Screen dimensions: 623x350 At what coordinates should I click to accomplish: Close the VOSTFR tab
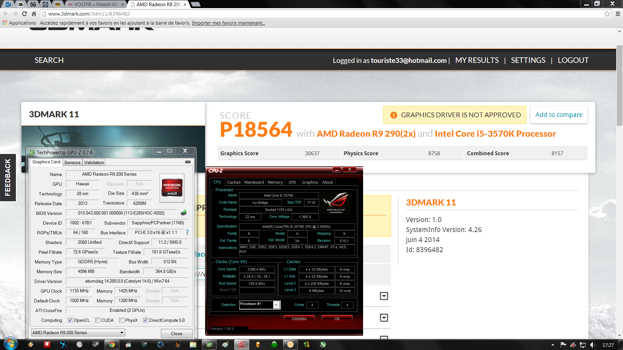coord(123,5)
